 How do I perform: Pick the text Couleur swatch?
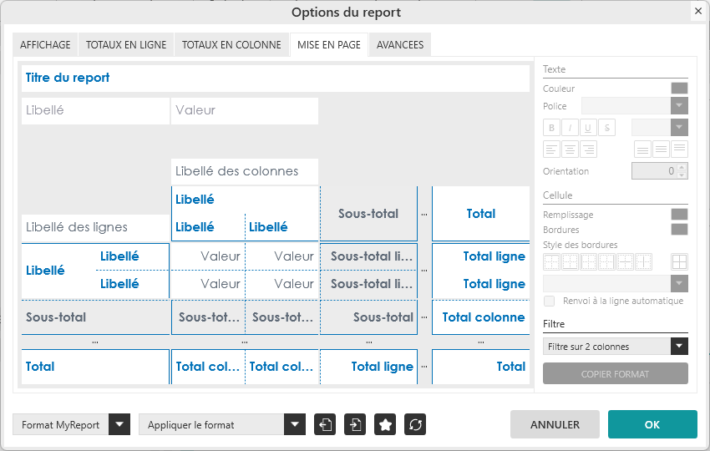(x=679, y=89)
